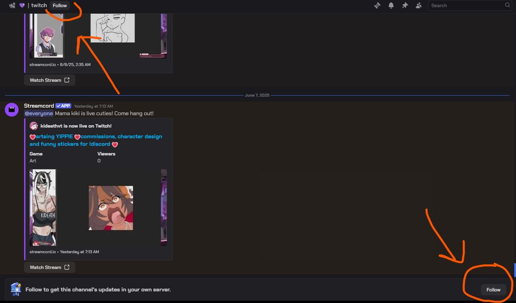The height and width of the screenshot is (303, 516).
Task: Click Watch Stream below the 6/6/25 embed
Action: tap(50, 80)
